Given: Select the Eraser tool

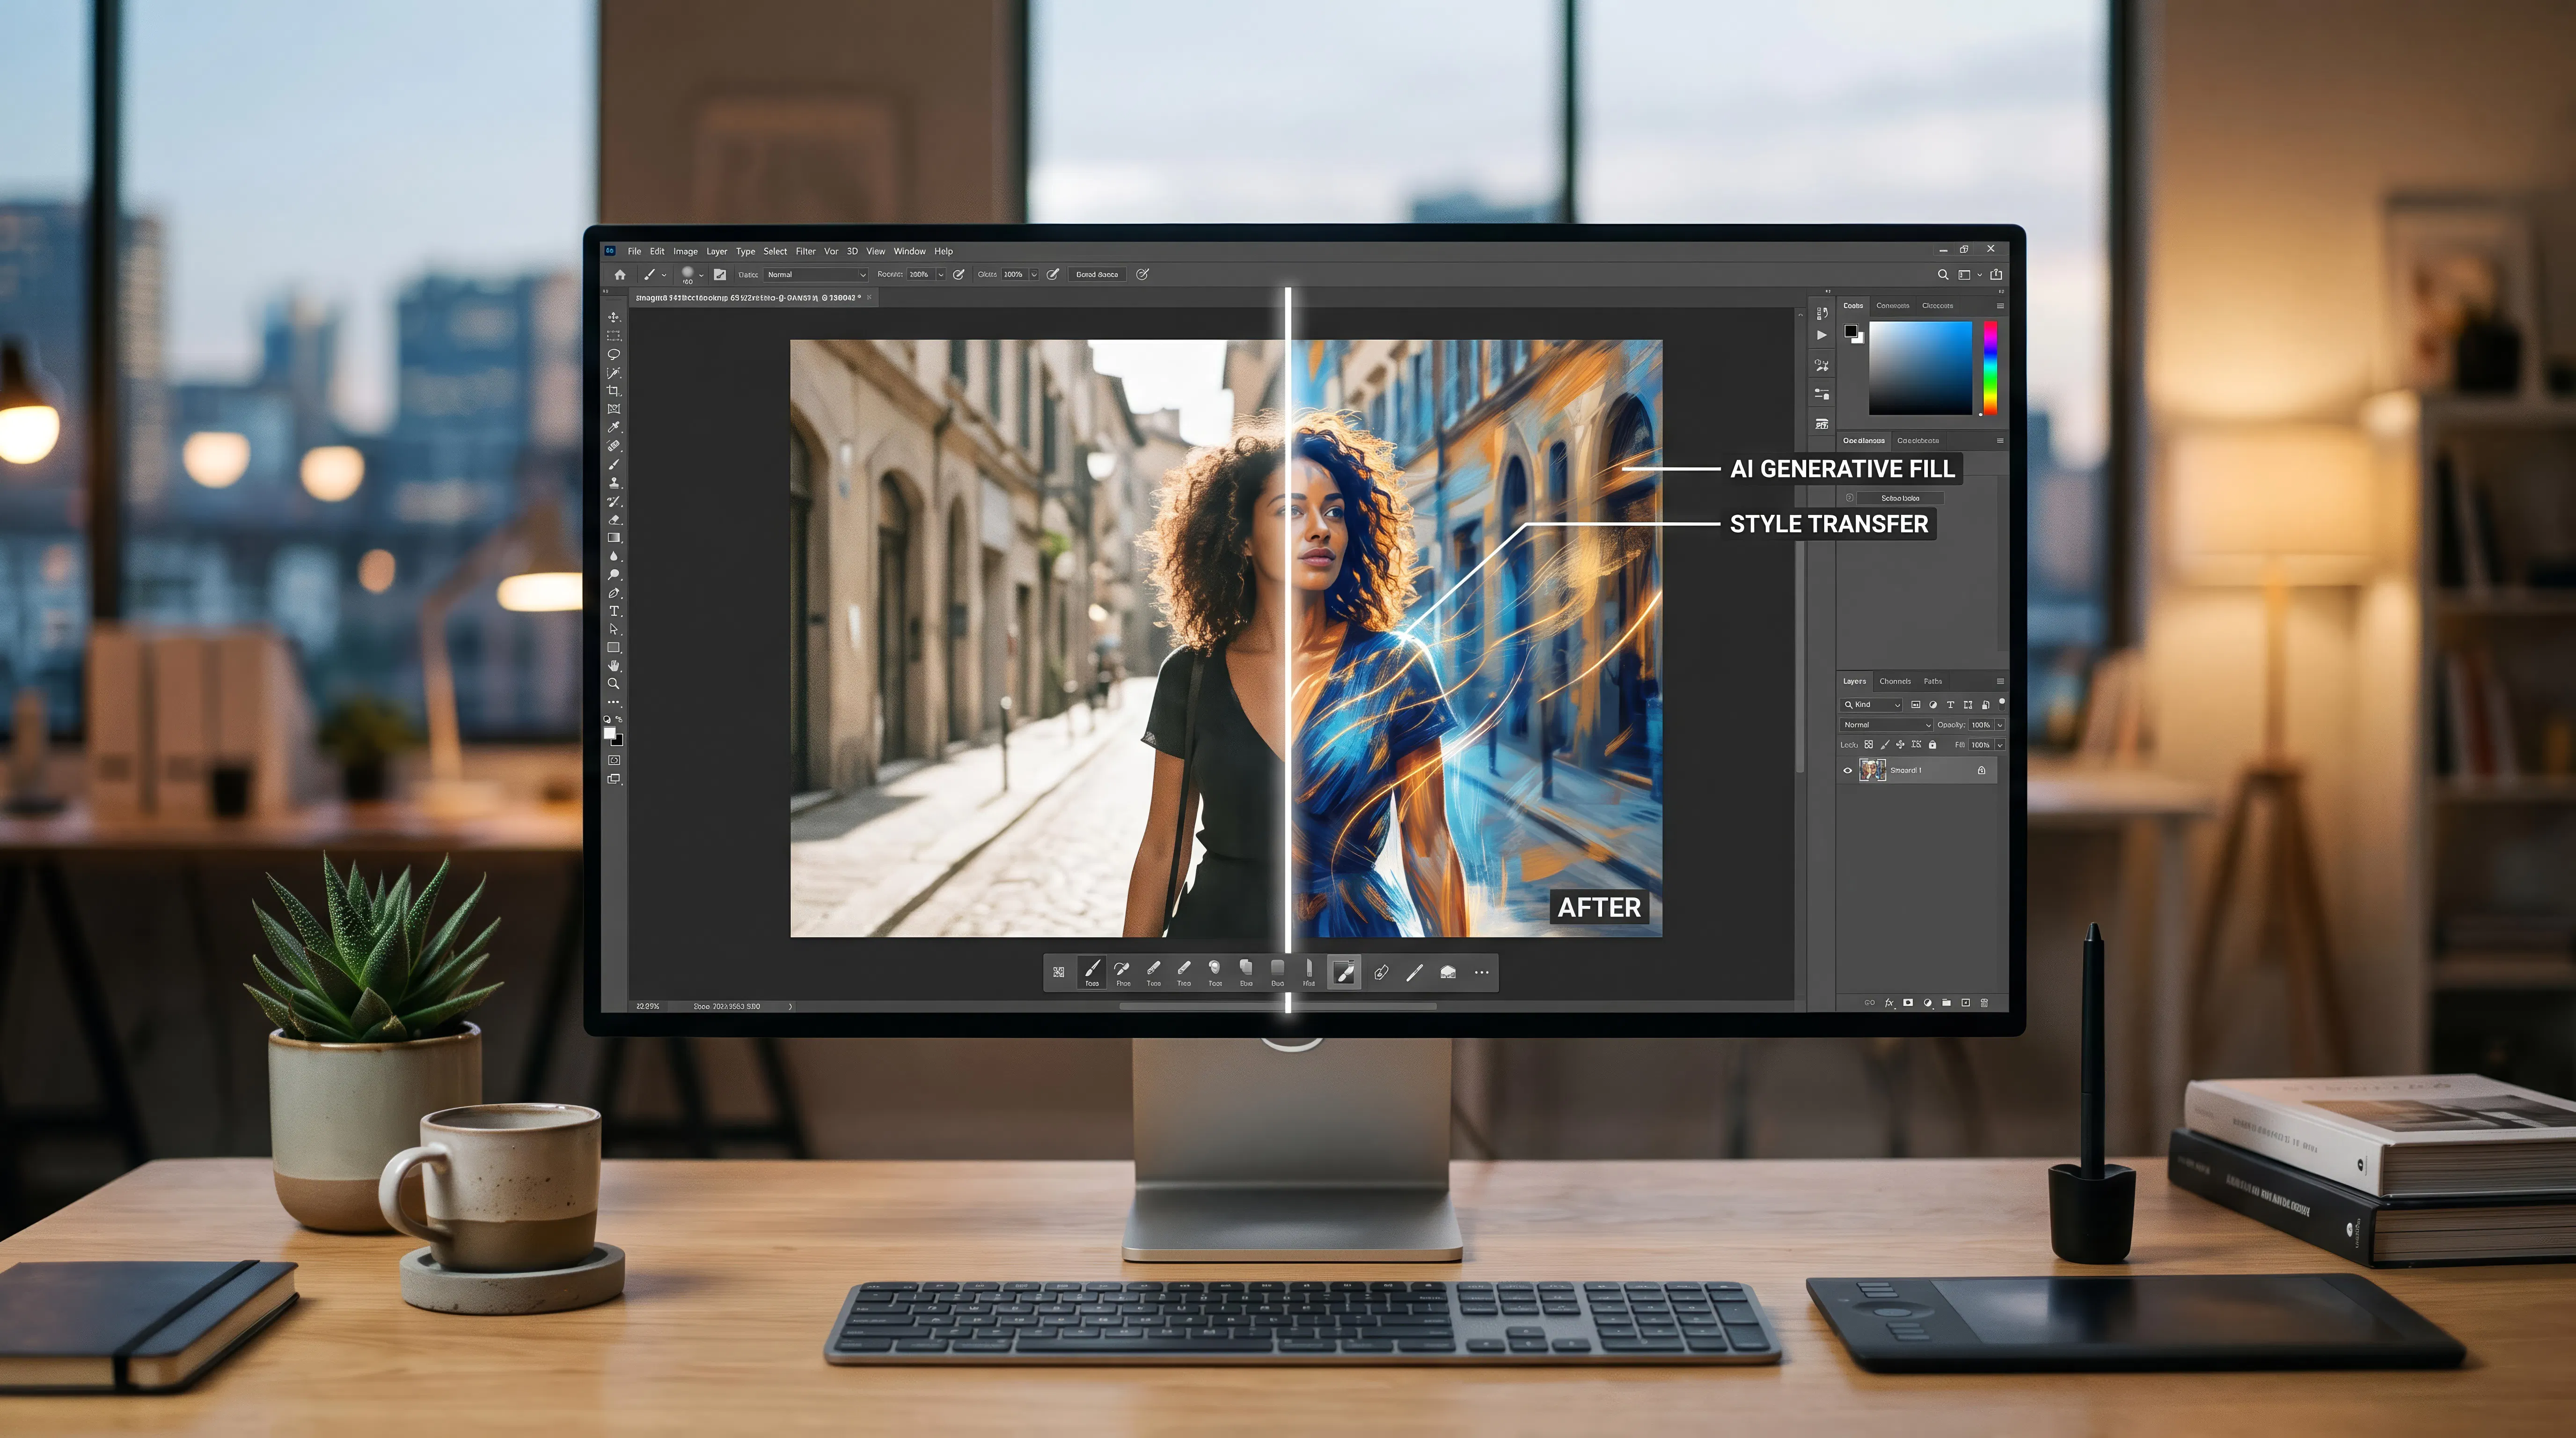Looking at the screenshot, I should pyautogui.click(x=613, y=520).
